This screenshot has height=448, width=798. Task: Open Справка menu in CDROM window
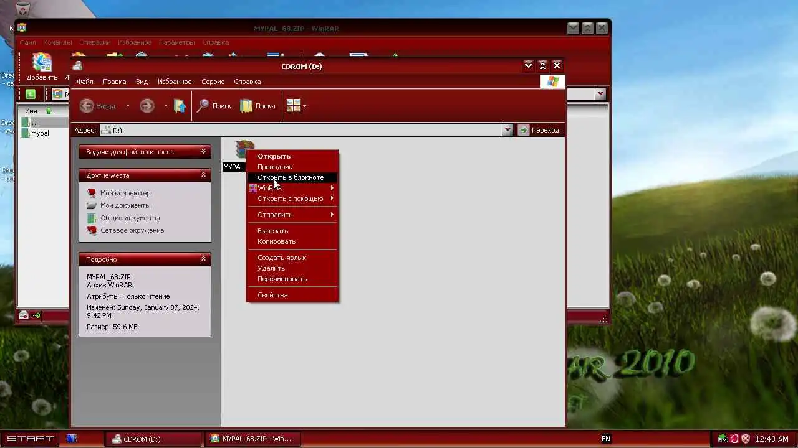(247, 82)
